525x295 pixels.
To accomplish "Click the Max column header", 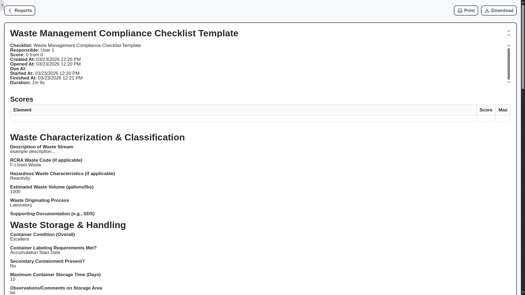I will point(503,110).
